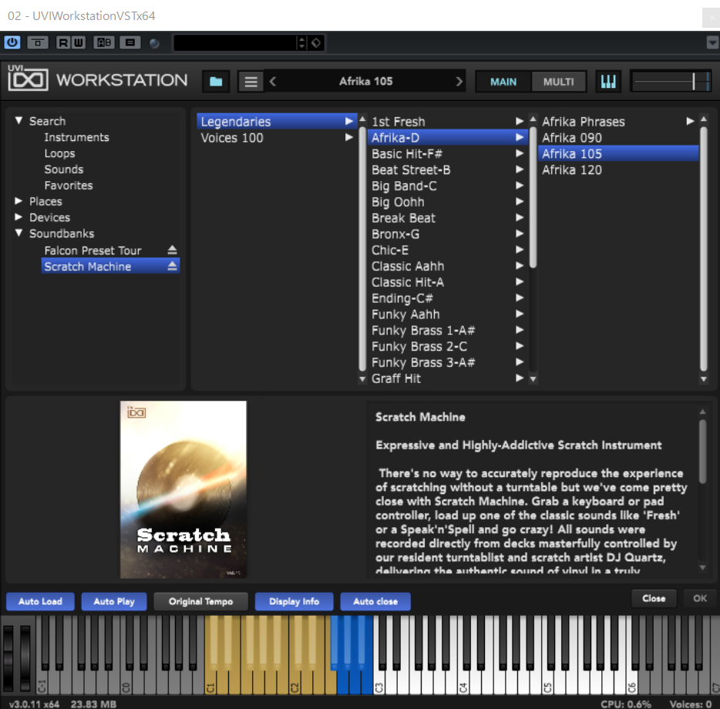Screen dimensions: 720x709
Task: Toggle the A/B compare button
Action: [104, 42]
